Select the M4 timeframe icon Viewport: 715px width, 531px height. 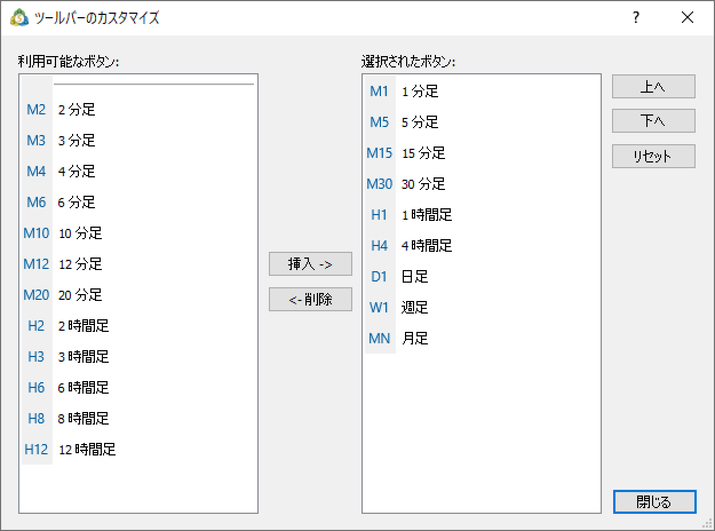36,171
